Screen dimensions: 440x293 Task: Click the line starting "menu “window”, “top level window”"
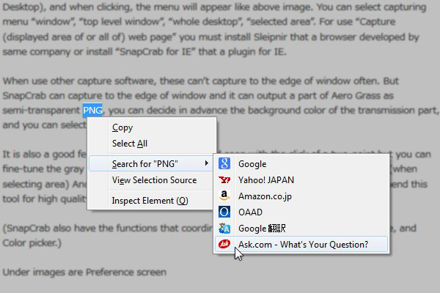[199, 22]
